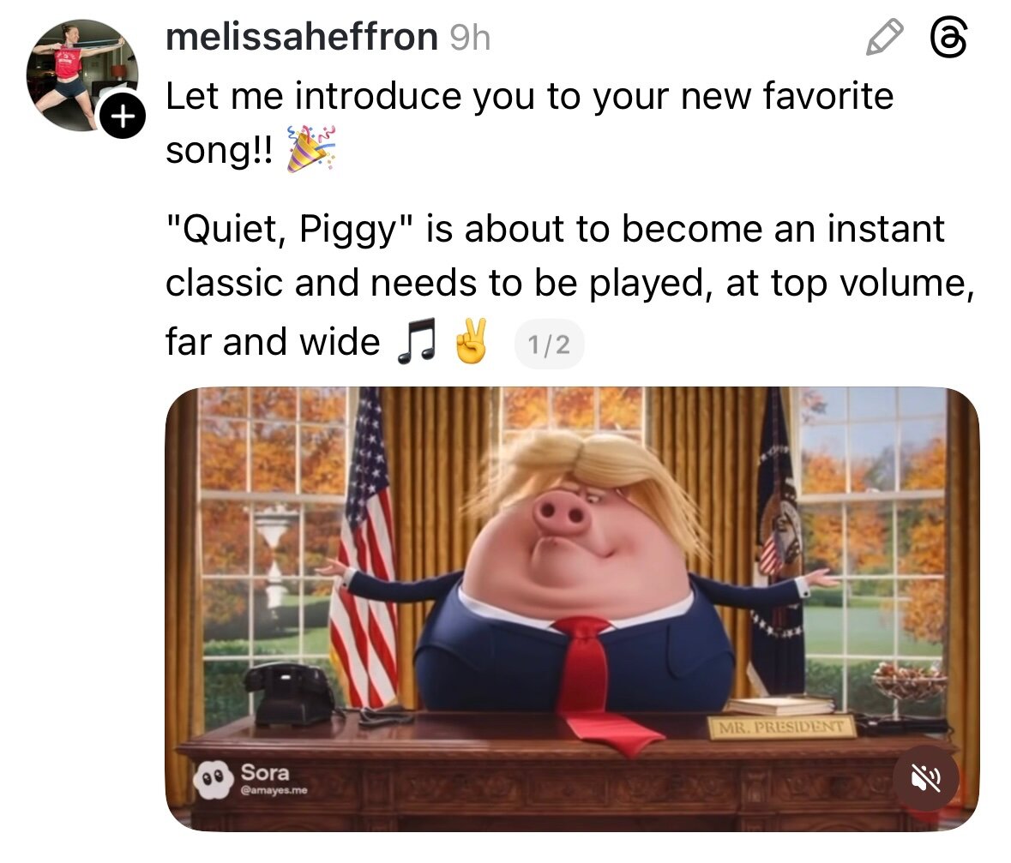Click the Sora watermark logo
This screenshot has height=863, width=1011.
tap(212, 779)
